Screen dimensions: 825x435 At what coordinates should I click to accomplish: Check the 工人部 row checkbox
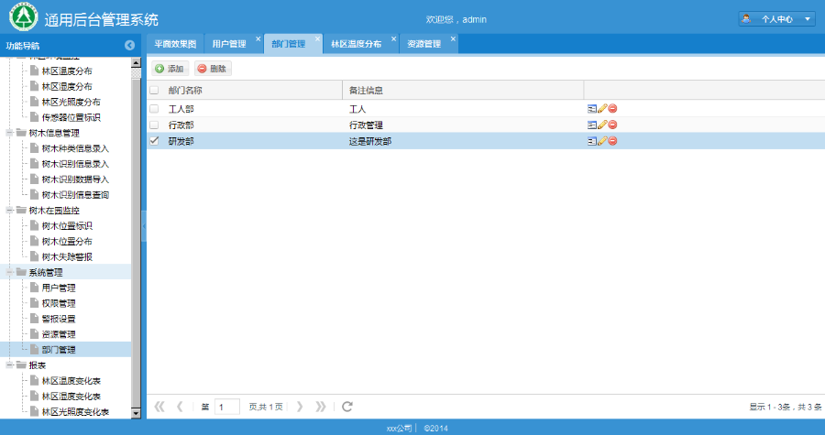tap(154, 109)
